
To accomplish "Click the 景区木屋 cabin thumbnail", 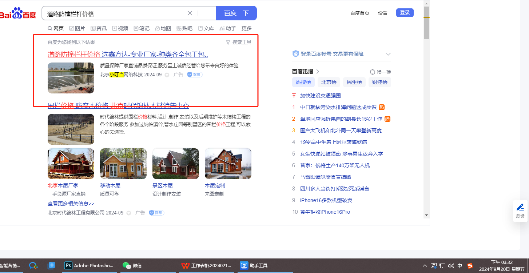I will (175, 164).
